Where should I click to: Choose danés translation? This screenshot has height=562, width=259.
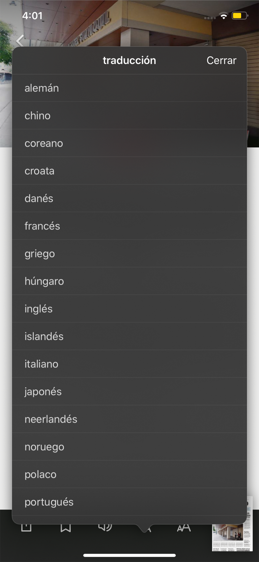tap(129, 198)
